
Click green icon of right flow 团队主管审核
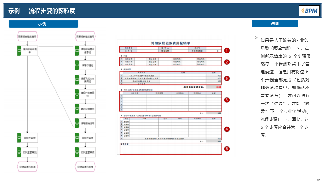(77, 152)
